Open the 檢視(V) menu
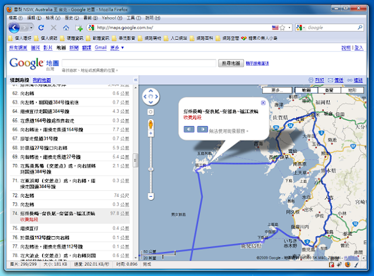 [53, 18]
